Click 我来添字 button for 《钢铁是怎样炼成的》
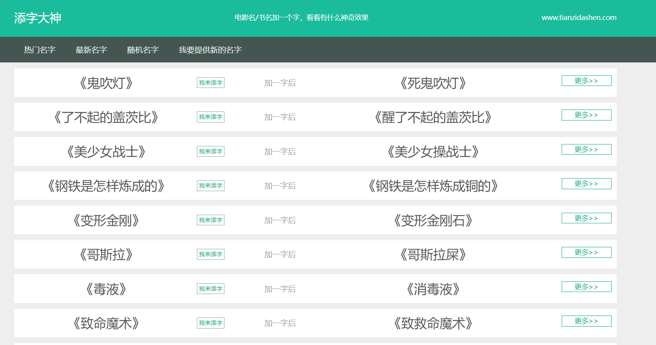Screen dimensions: 656x345 coord(211,186)
